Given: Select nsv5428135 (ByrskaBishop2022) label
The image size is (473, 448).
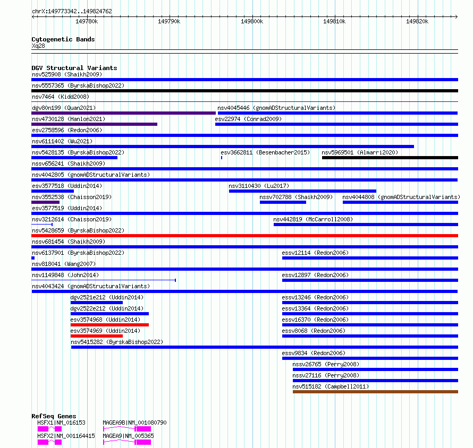Looking at the screenshot, I should pos(78,152).
